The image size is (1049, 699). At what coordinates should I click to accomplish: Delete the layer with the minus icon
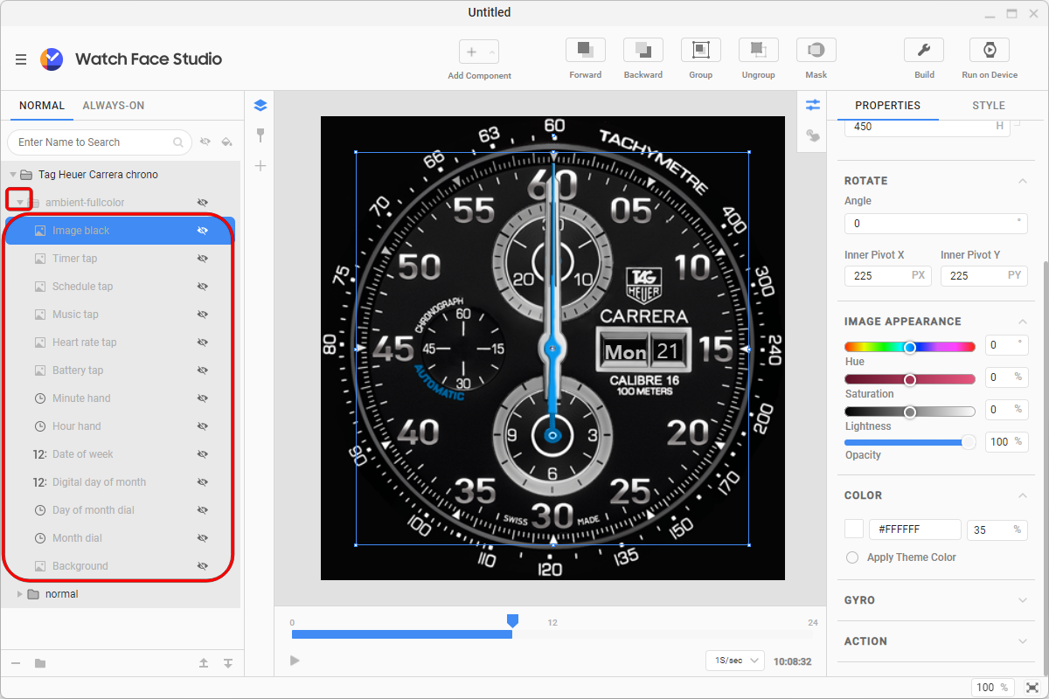point(17,663)
